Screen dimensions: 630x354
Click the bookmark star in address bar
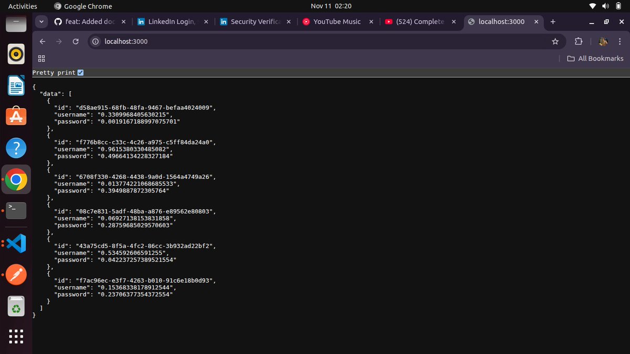[x=555, y=41]
